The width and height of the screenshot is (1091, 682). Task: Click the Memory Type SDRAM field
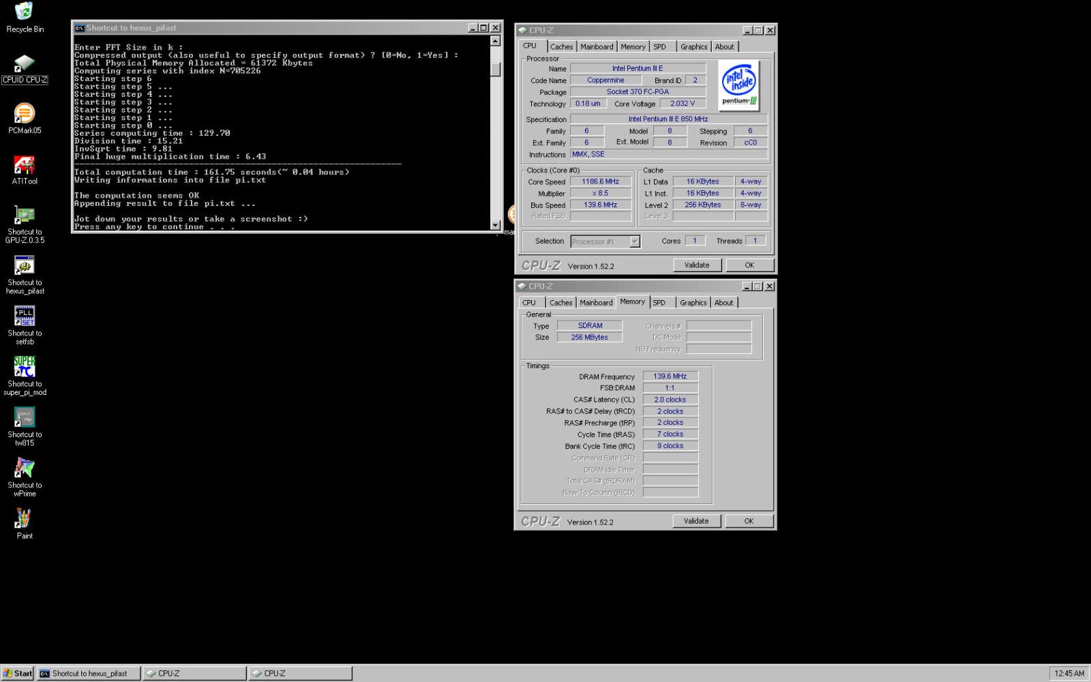[590, 326]
